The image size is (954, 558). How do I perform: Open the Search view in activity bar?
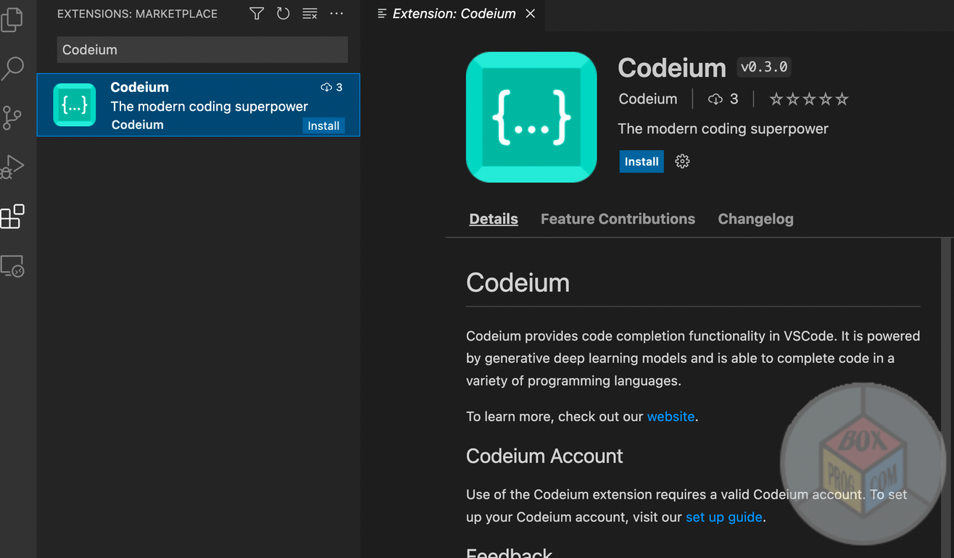point(12,68)
